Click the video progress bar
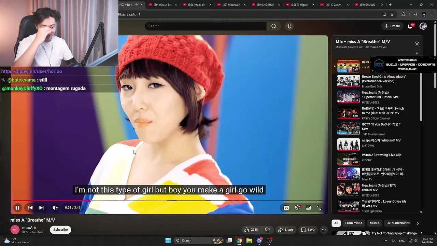This screenshot has height=246, width=437. pos(169,201)
